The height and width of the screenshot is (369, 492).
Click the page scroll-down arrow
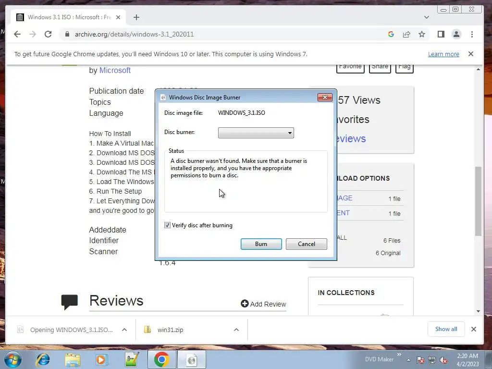[478, 311]
